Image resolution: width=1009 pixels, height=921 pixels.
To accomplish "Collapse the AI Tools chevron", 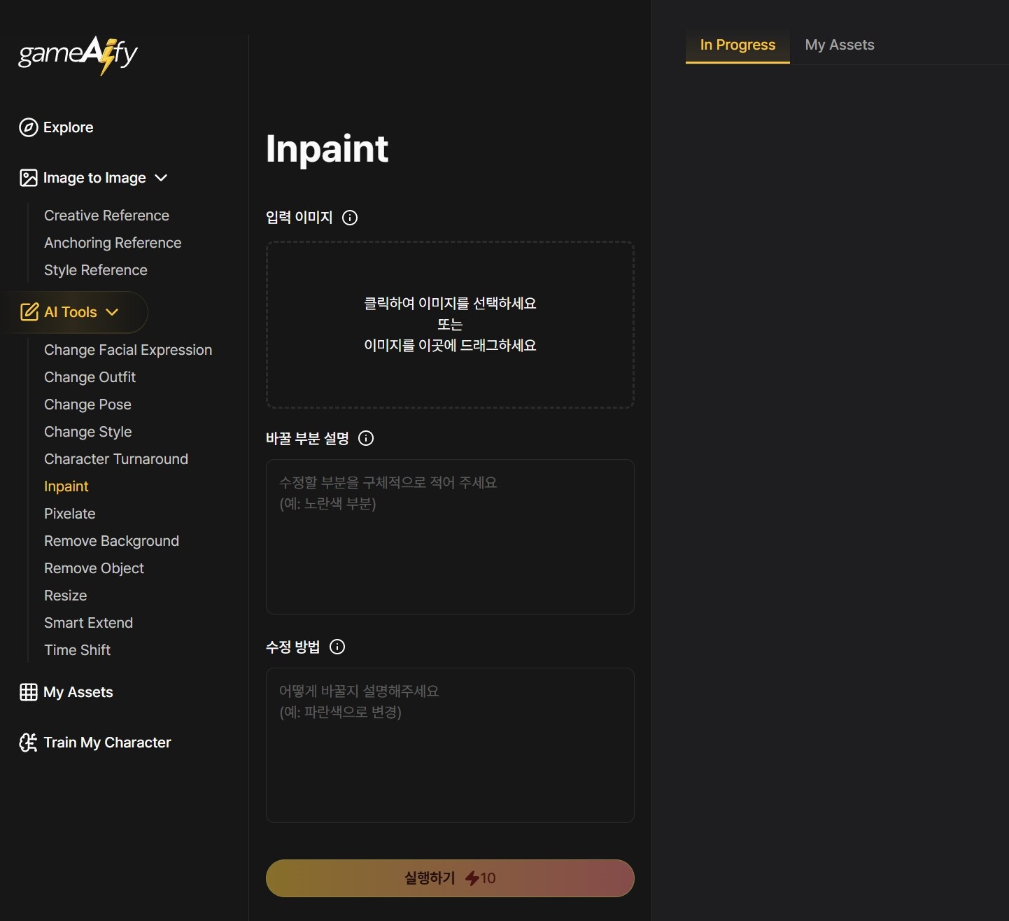I will [112, 312].
